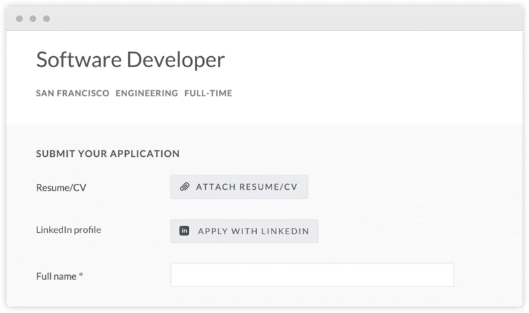Image resolution: width=529 pixels, height=313 pixels.
Task: Select the Software Developer job title
Action: click(x=130, y=60)
